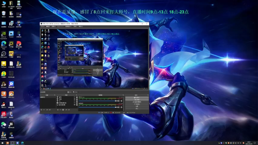Screen dimensions: 258x145
Task: Open Sources dock header options icon
Action: (x=77, y=95)
